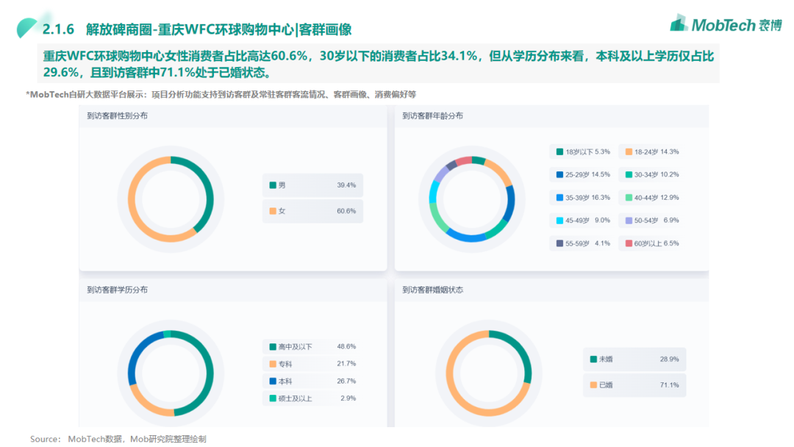Click the 6.5% value for 60岁以上
The image size is (794, 447).
[x=671, y=243]
